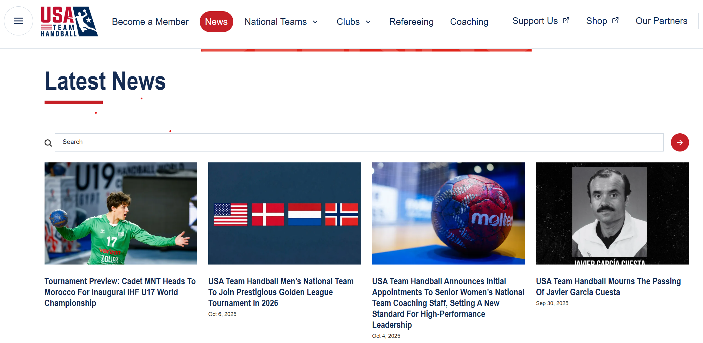Click the Molten handball image
Image resolution: width=703 pixels, height=343 pixels.
click(448, 213)
